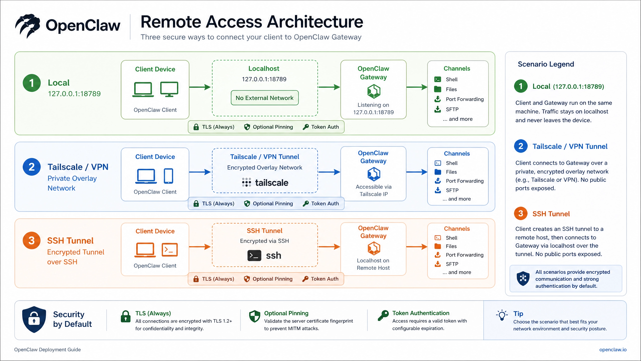Click the green gateway cube icon
The image size is (641, 361).
click(374, 91)
